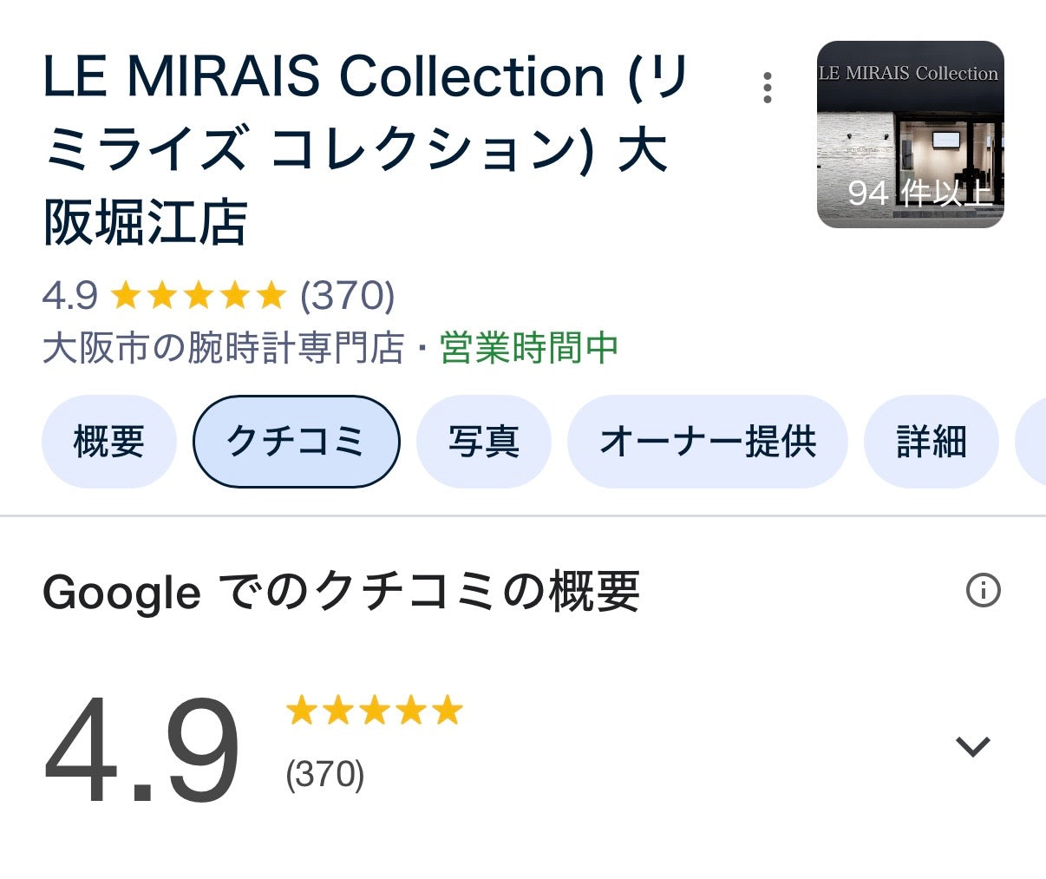Image resolution: width=1046 pixels, height=879 pixels.
Task: Open the LE MIRAIS Collection storefront photo
Action: [x=910, y=134]
